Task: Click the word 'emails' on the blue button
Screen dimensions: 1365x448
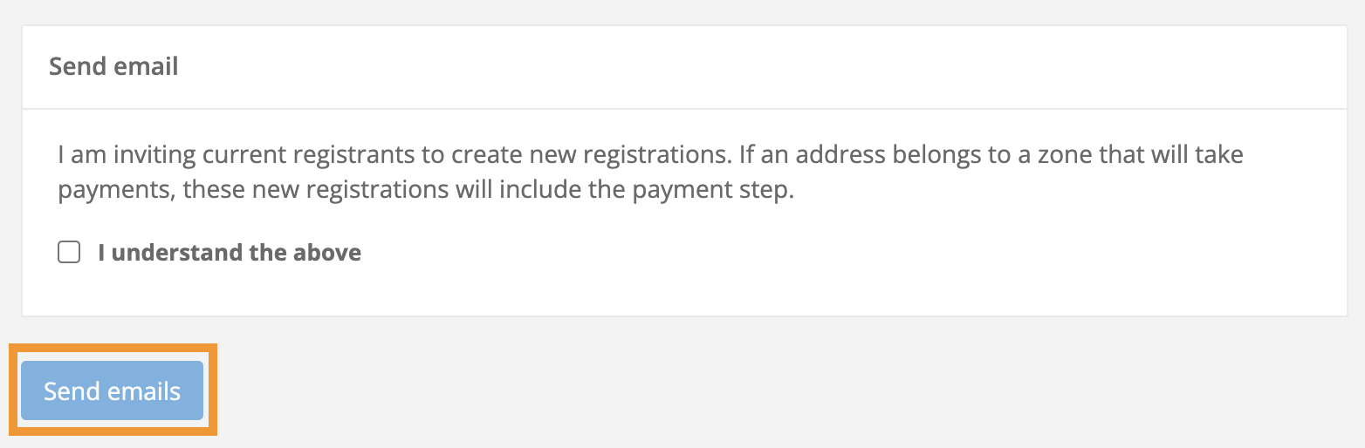Action: pyautogui.click(x=144, y=391)
